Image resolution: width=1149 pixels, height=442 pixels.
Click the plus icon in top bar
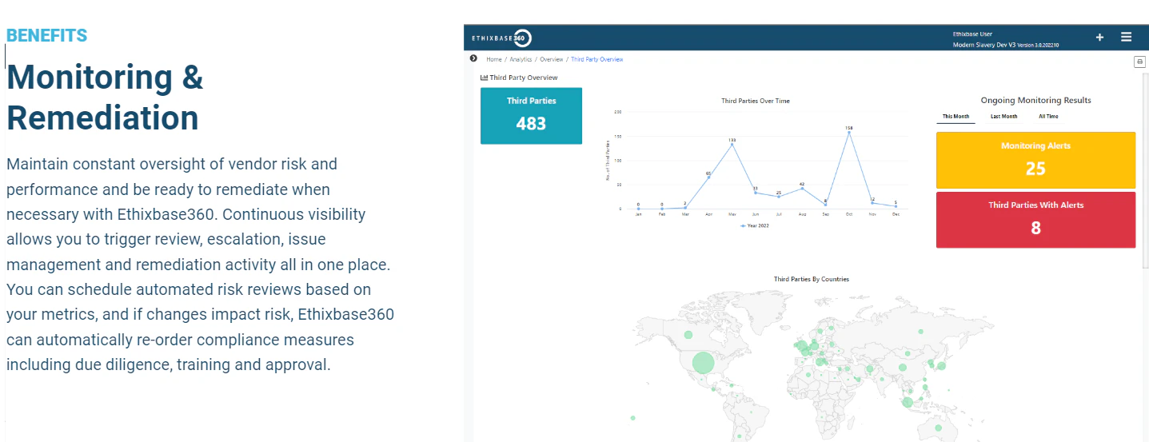coord(1099,38)
